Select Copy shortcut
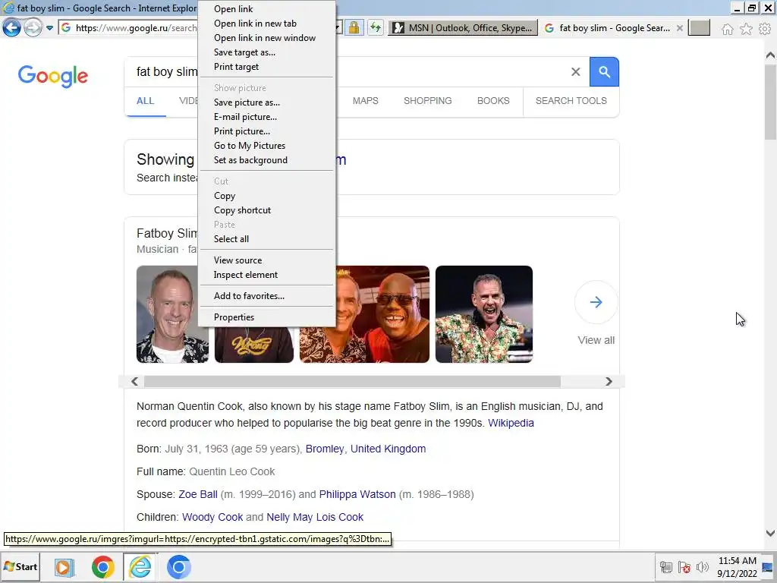 click(x=266, y=210)
